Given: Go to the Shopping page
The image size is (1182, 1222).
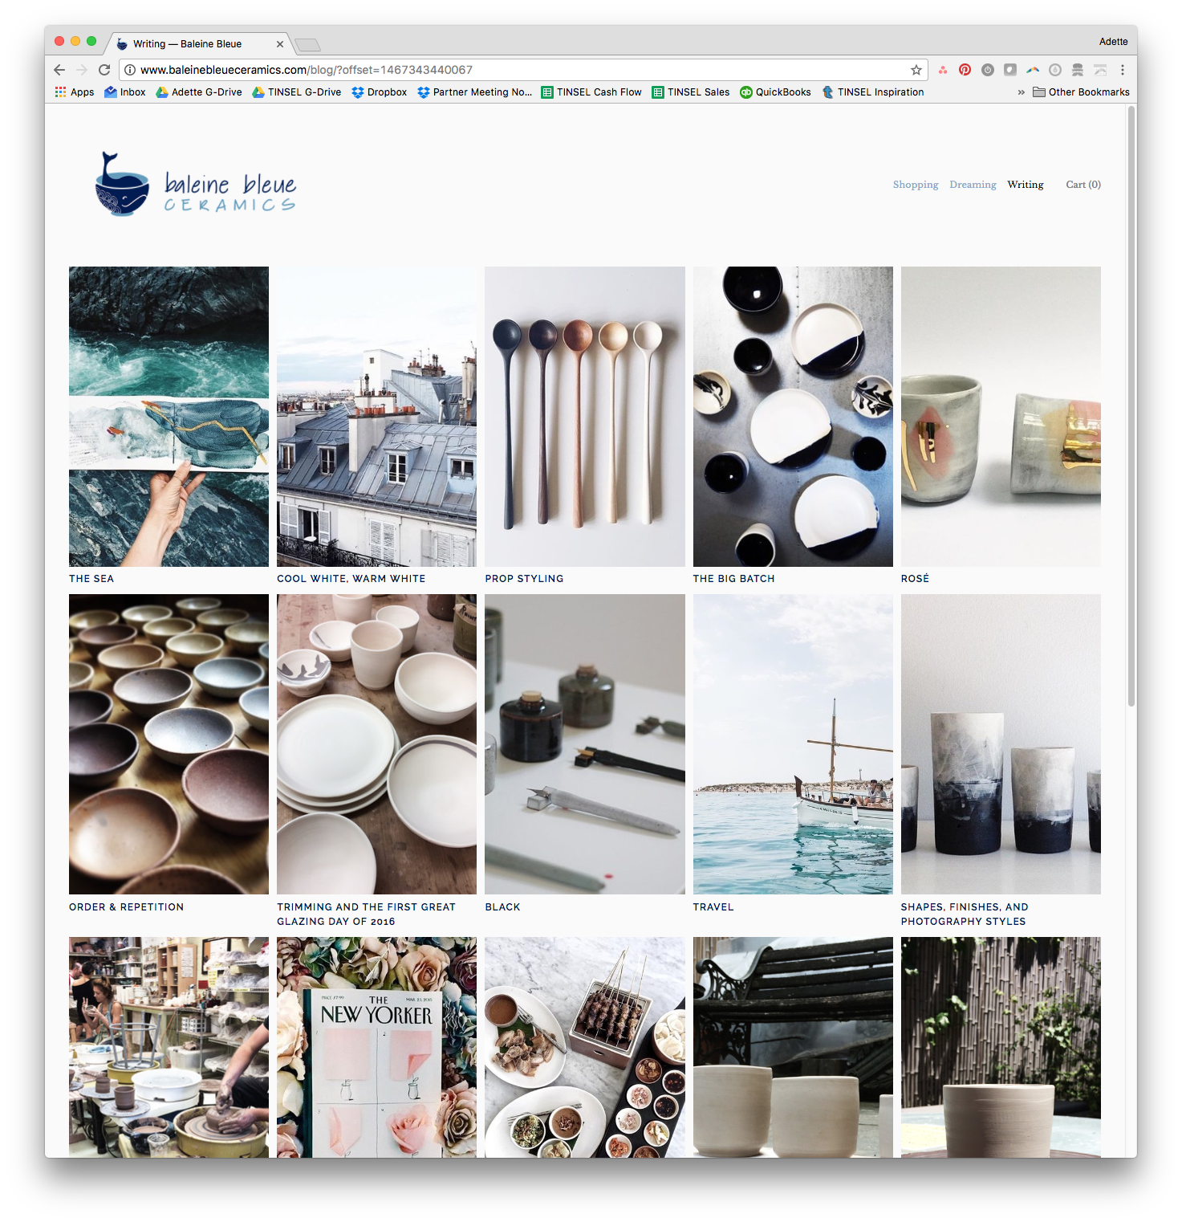Looking at the screenshot, I should click(x=916, y=185).
